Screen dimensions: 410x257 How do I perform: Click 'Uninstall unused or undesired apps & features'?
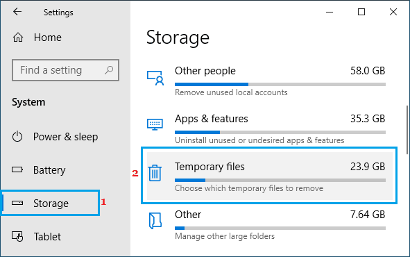[x=259, y=140]
